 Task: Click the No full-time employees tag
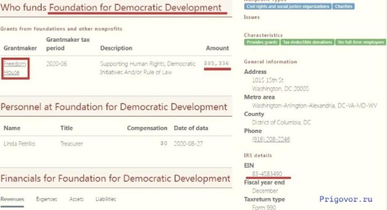click(x=361, y=42)
